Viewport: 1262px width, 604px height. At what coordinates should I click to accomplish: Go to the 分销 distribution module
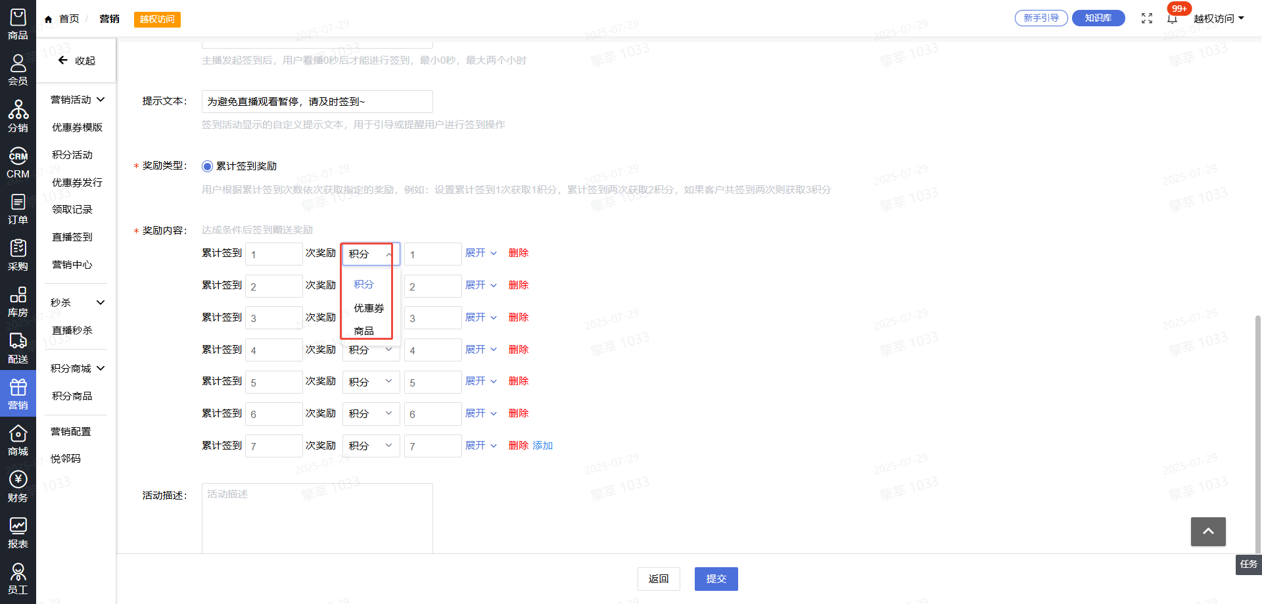(18, 116)
